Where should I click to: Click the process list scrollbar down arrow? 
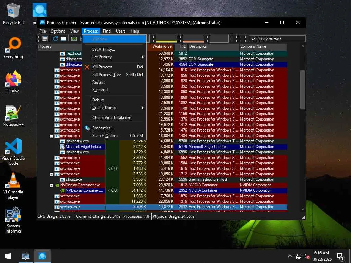[x=303, y=209]
